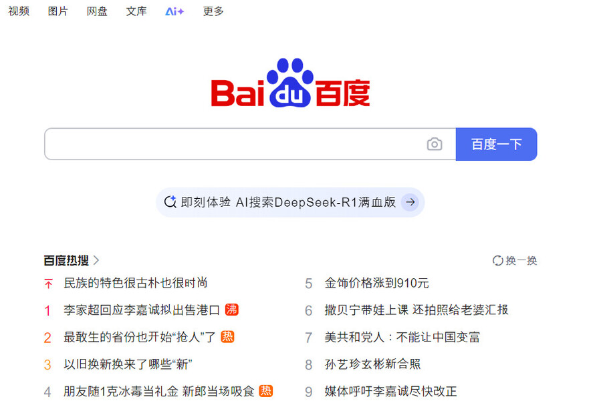Click the rank number 8 in hot list
The image size is (597, 415).
click(x=309, y=365)
